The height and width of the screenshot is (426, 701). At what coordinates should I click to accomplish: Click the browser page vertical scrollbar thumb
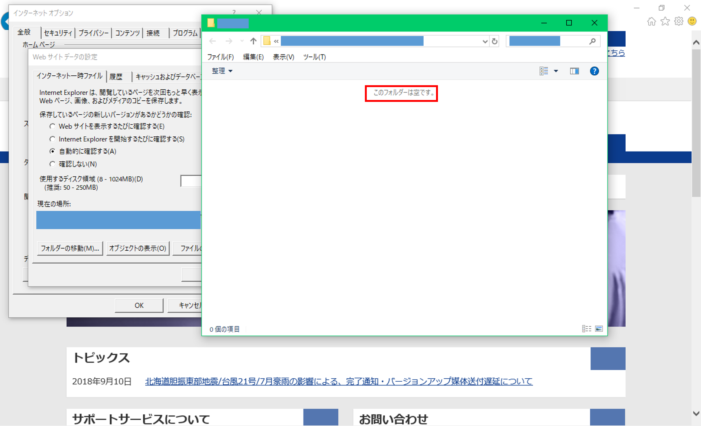click(696, 121)
